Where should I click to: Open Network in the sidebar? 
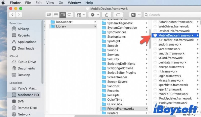click(24, 114)
